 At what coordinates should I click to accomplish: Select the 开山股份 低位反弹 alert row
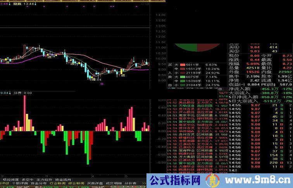click(197, 112)
